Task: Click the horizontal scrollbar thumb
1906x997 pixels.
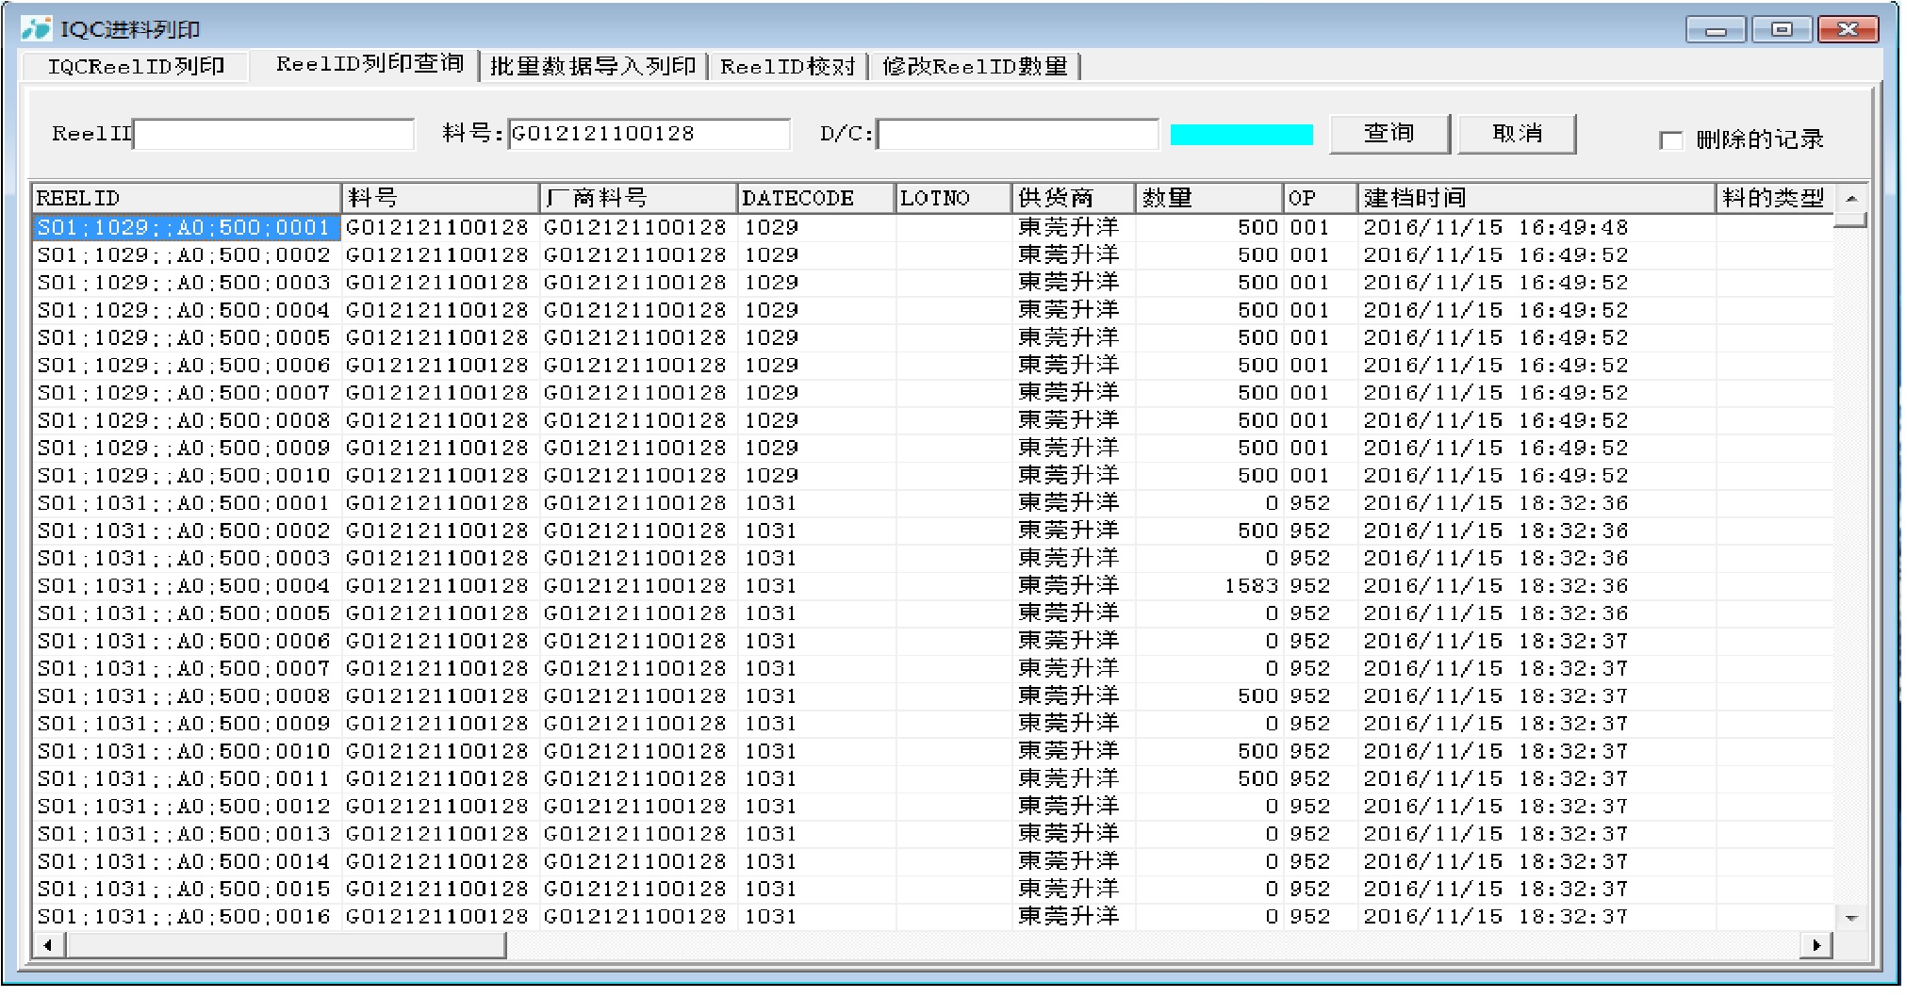Action: [286, 944]
